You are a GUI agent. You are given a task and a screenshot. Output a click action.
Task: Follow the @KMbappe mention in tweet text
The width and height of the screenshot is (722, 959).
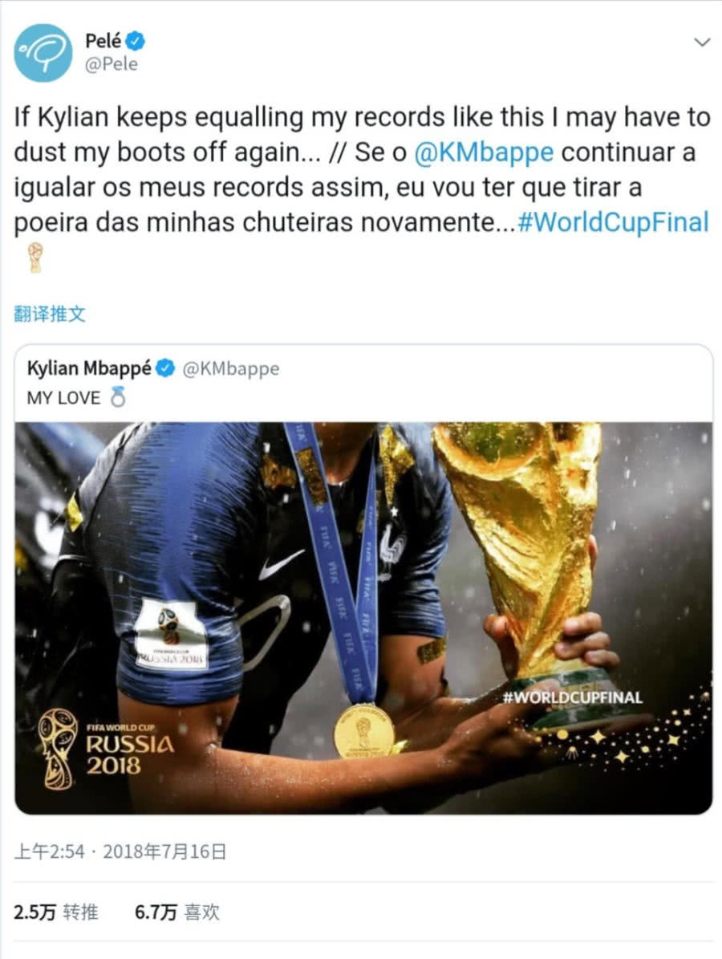click(484, 152)
